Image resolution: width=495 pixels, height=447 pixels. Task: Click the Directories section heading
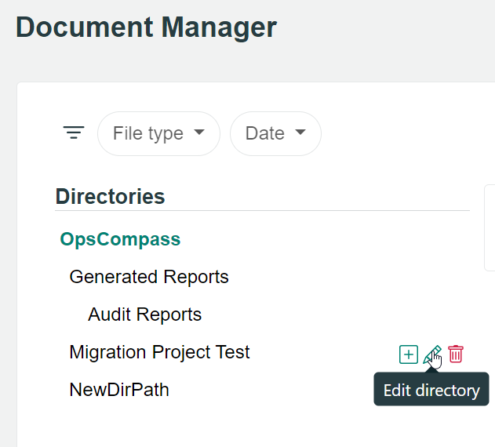pos(110,196)
